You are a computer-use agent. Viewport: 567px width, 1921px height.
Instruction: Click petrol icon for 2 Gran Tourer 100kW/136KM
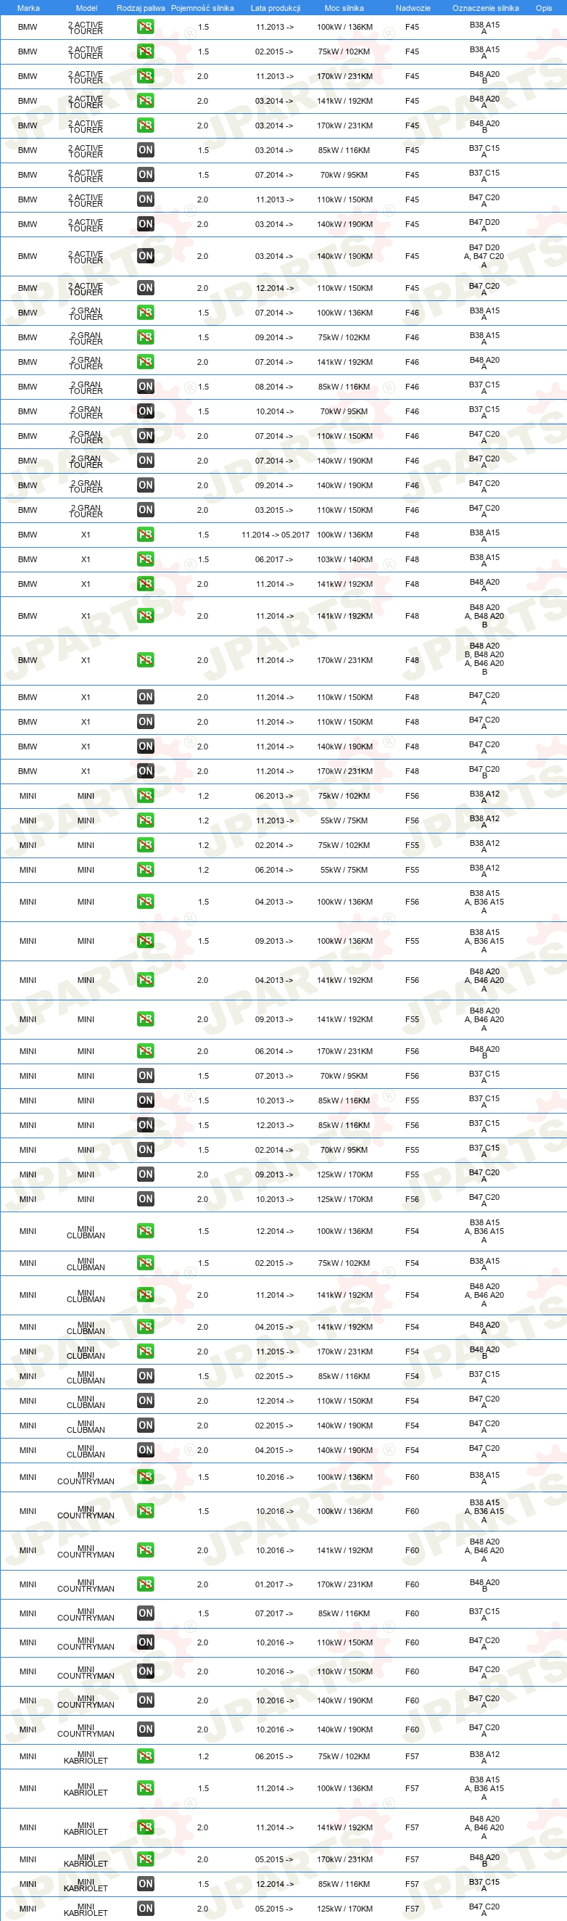145,313
